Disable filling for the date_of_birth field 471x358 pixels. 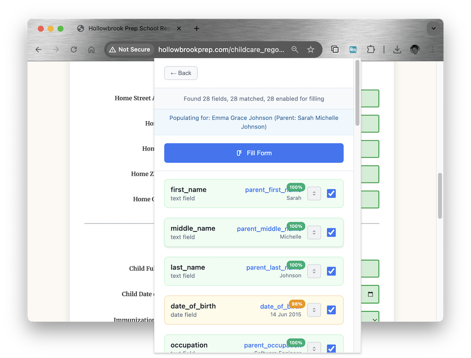[331, 310]
